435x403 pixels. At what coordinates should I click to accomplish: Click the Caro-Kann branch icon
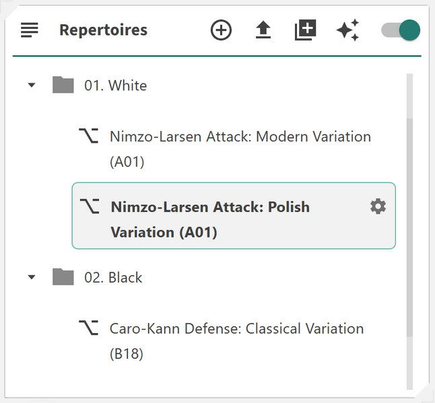pyautogui.click(x=88, y=328)
